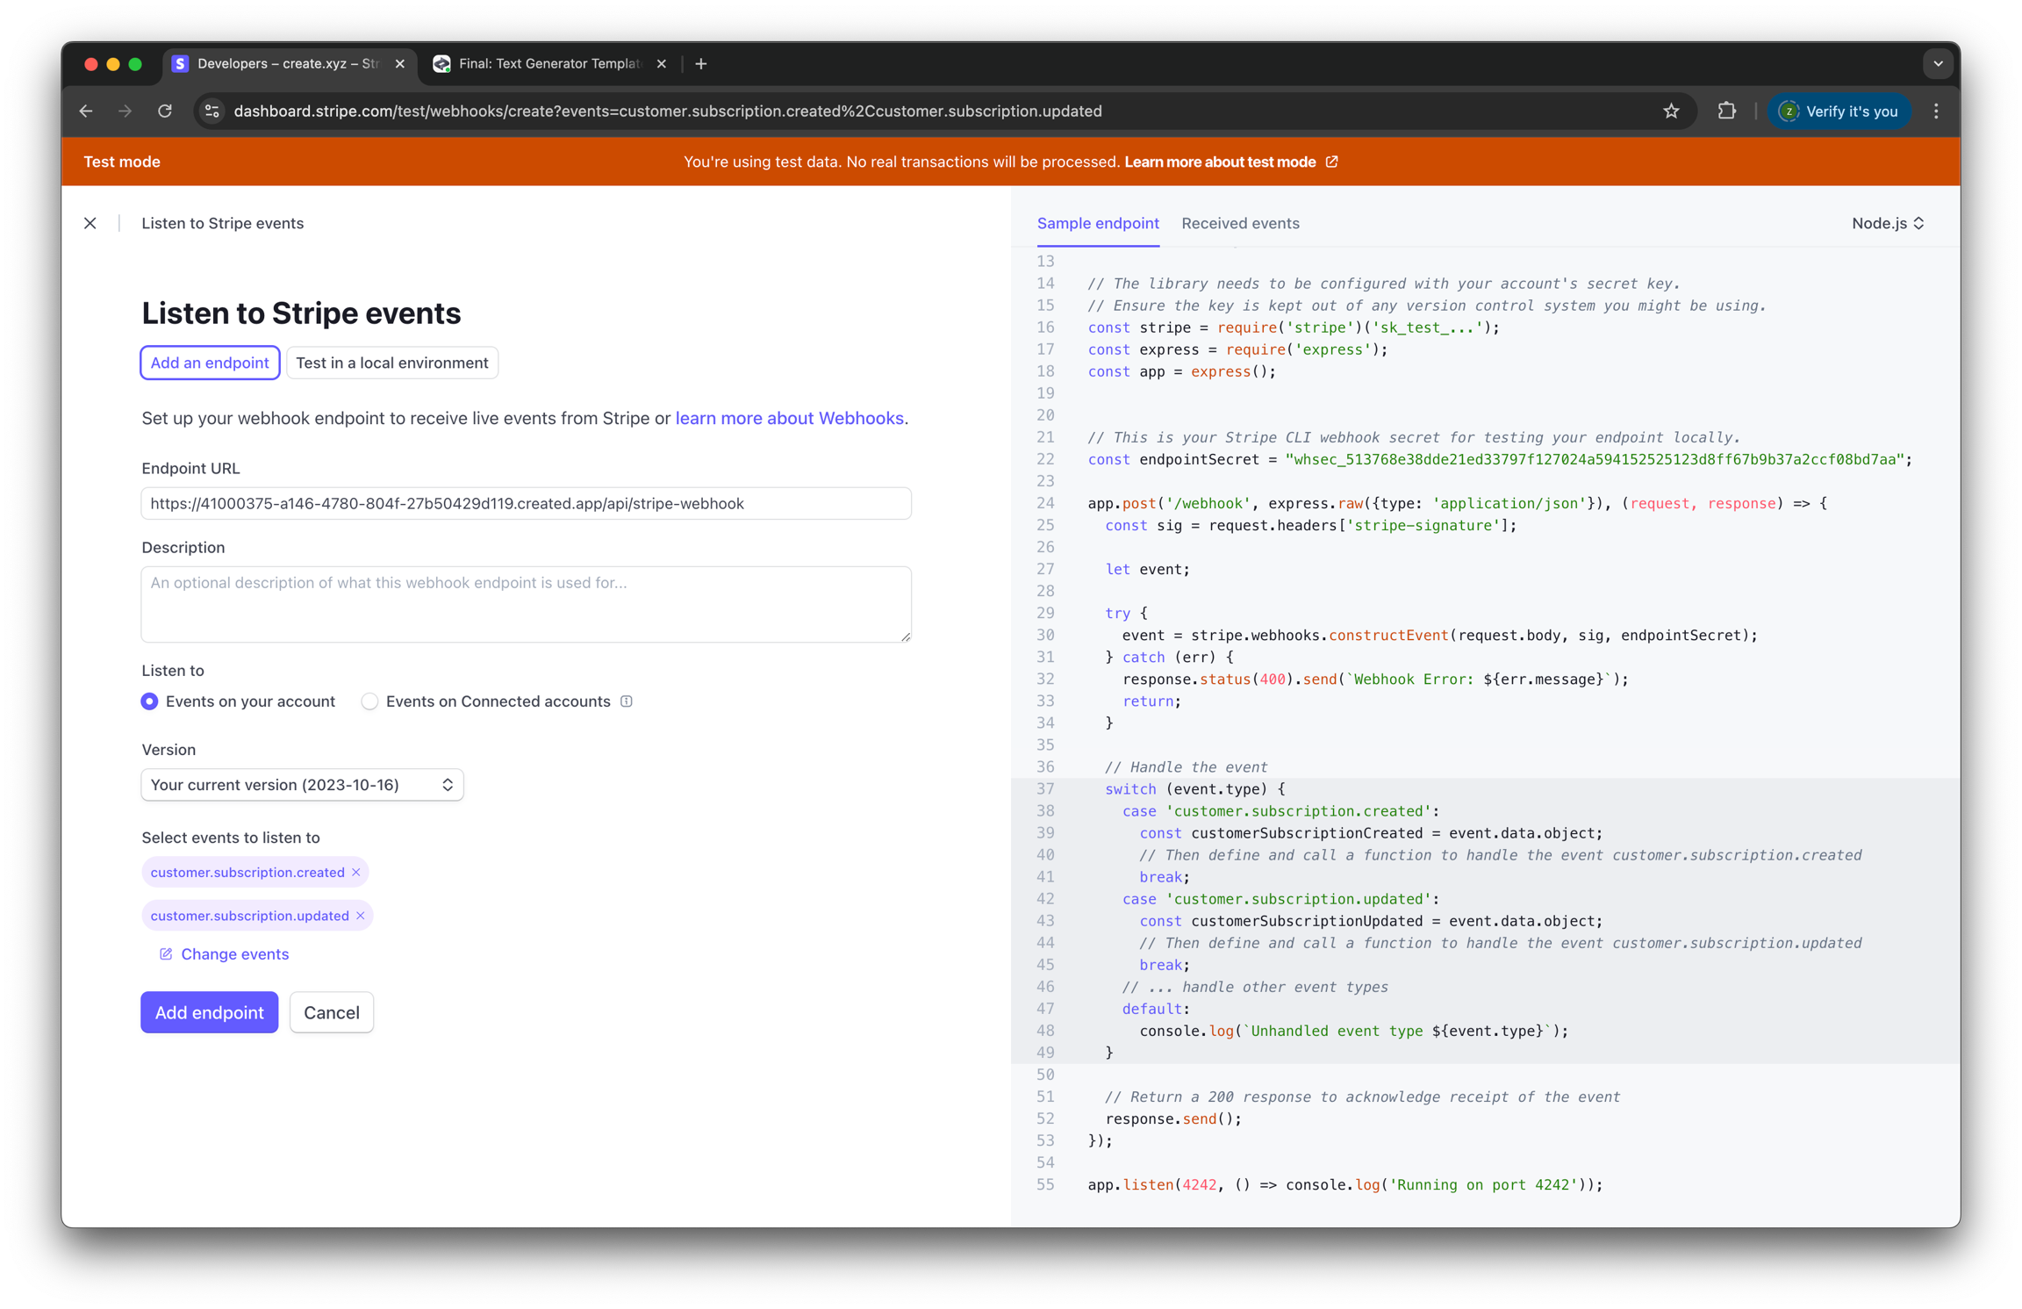
Task: Select Events on your account radio
Action: pos(150,701)
